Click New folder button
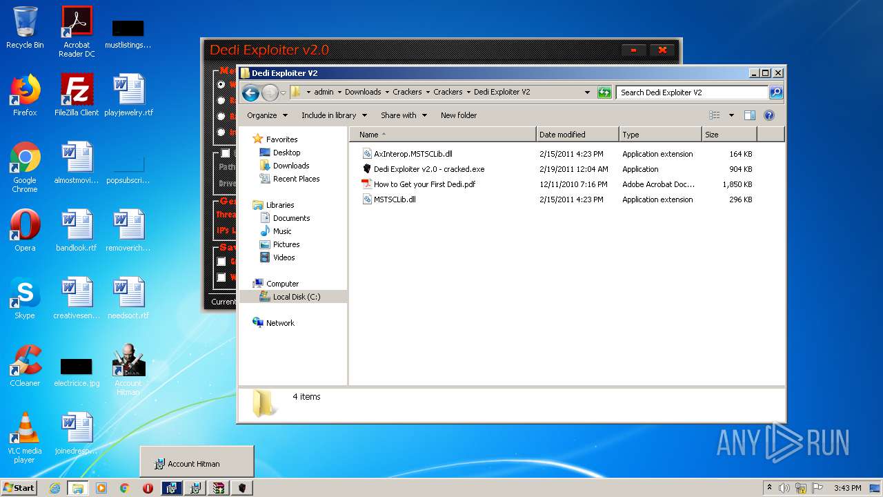Screen dimensions: 883x497 click(x=459, y=115)
